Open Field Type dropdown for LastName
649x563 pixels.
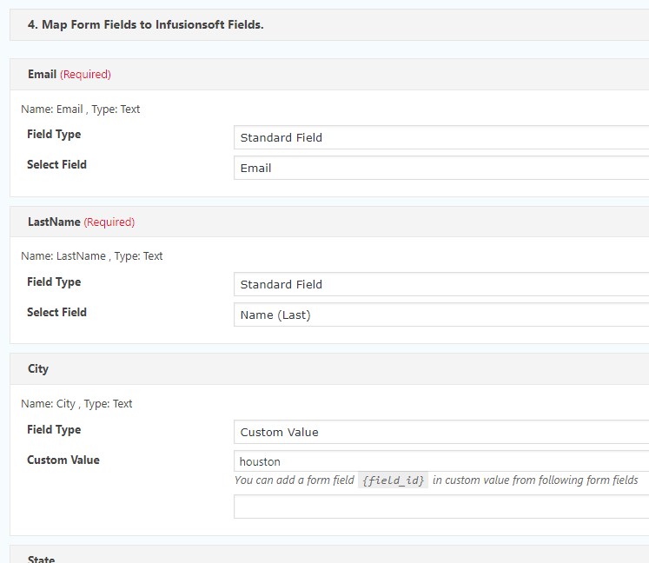point(441,284)
